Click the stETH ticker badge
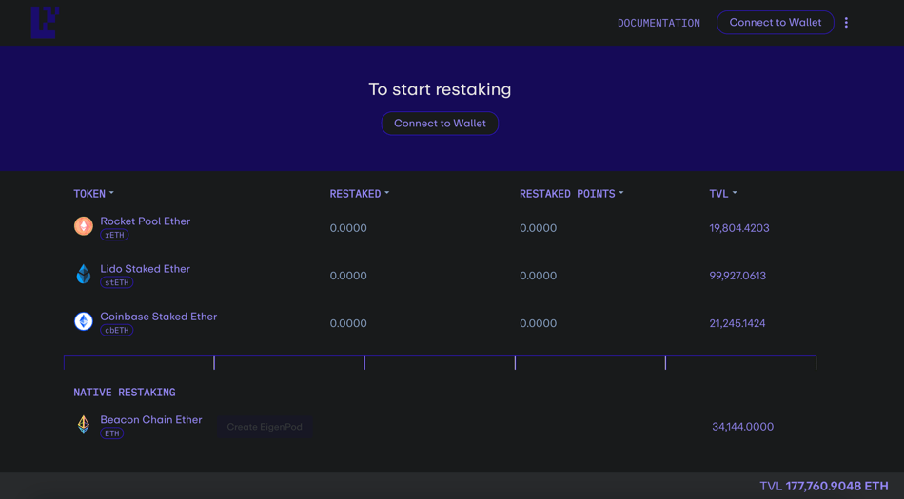 (116, 282)
